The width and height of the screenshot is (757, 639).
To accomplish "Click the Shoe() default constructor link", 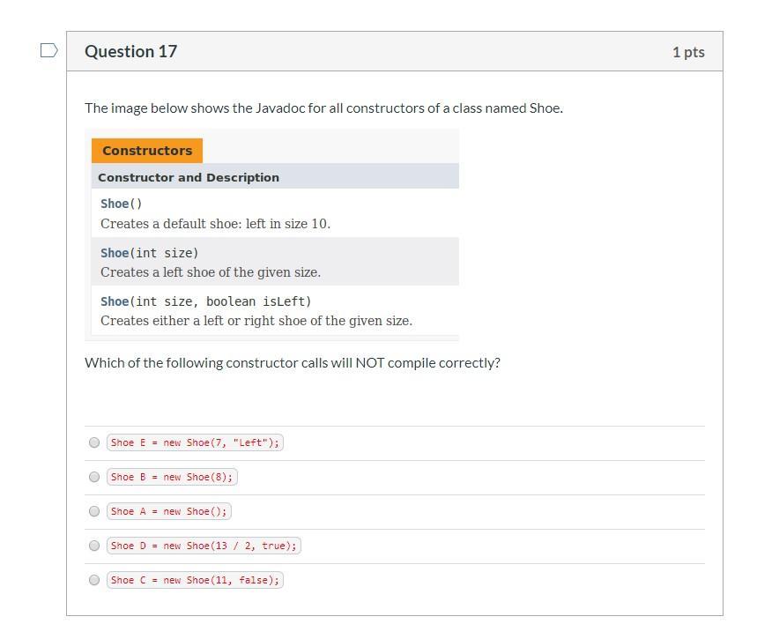I will 115,204.
